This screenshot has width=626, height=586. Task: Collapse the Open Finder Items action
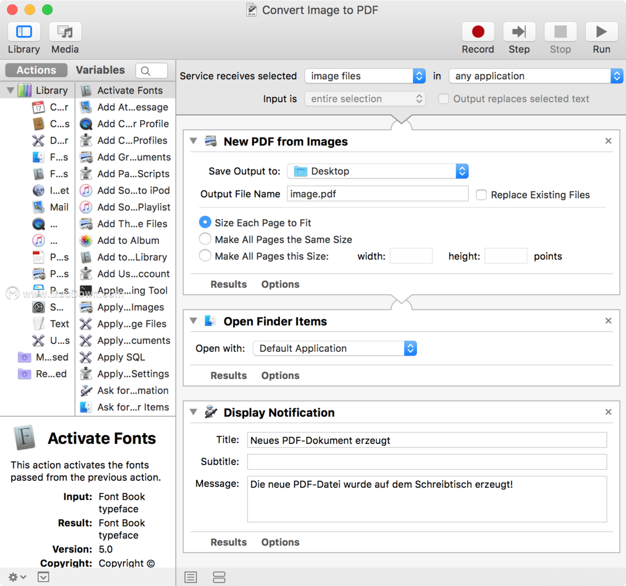click(193, 320)
